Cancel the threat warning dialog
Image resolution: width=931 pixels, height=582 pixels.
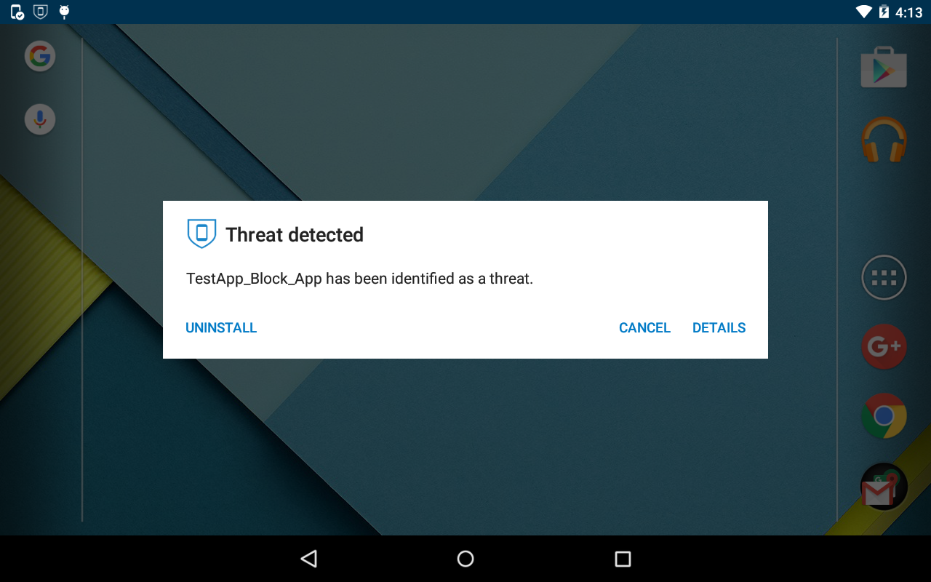(644, 327)
